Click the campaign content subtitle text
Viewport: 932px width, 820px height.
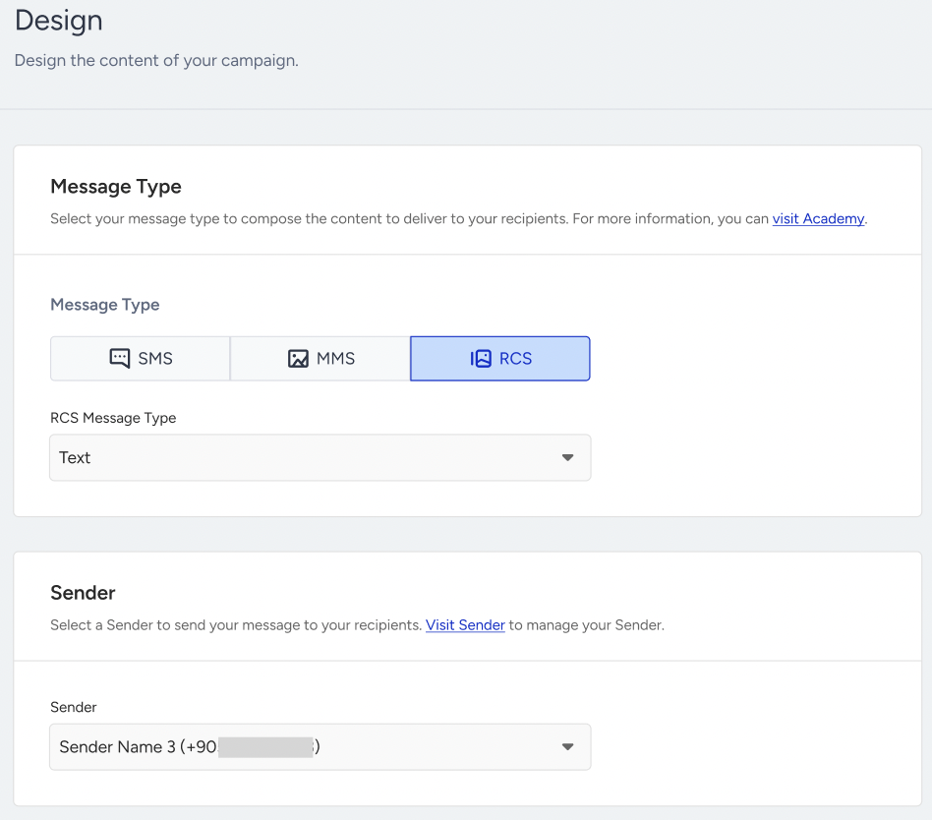click(156, 61)
